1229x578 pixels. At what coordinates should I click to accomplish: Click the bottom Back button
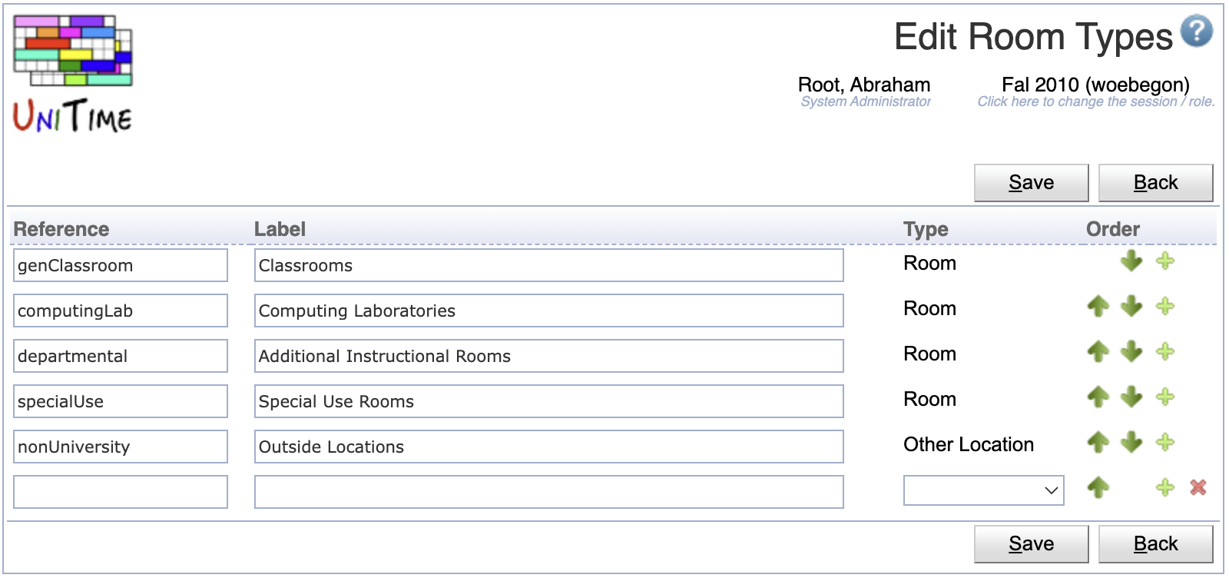pos(1156,544)
